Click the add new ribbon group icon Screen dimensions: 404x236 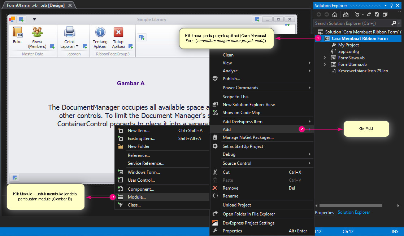coord(142,37)
